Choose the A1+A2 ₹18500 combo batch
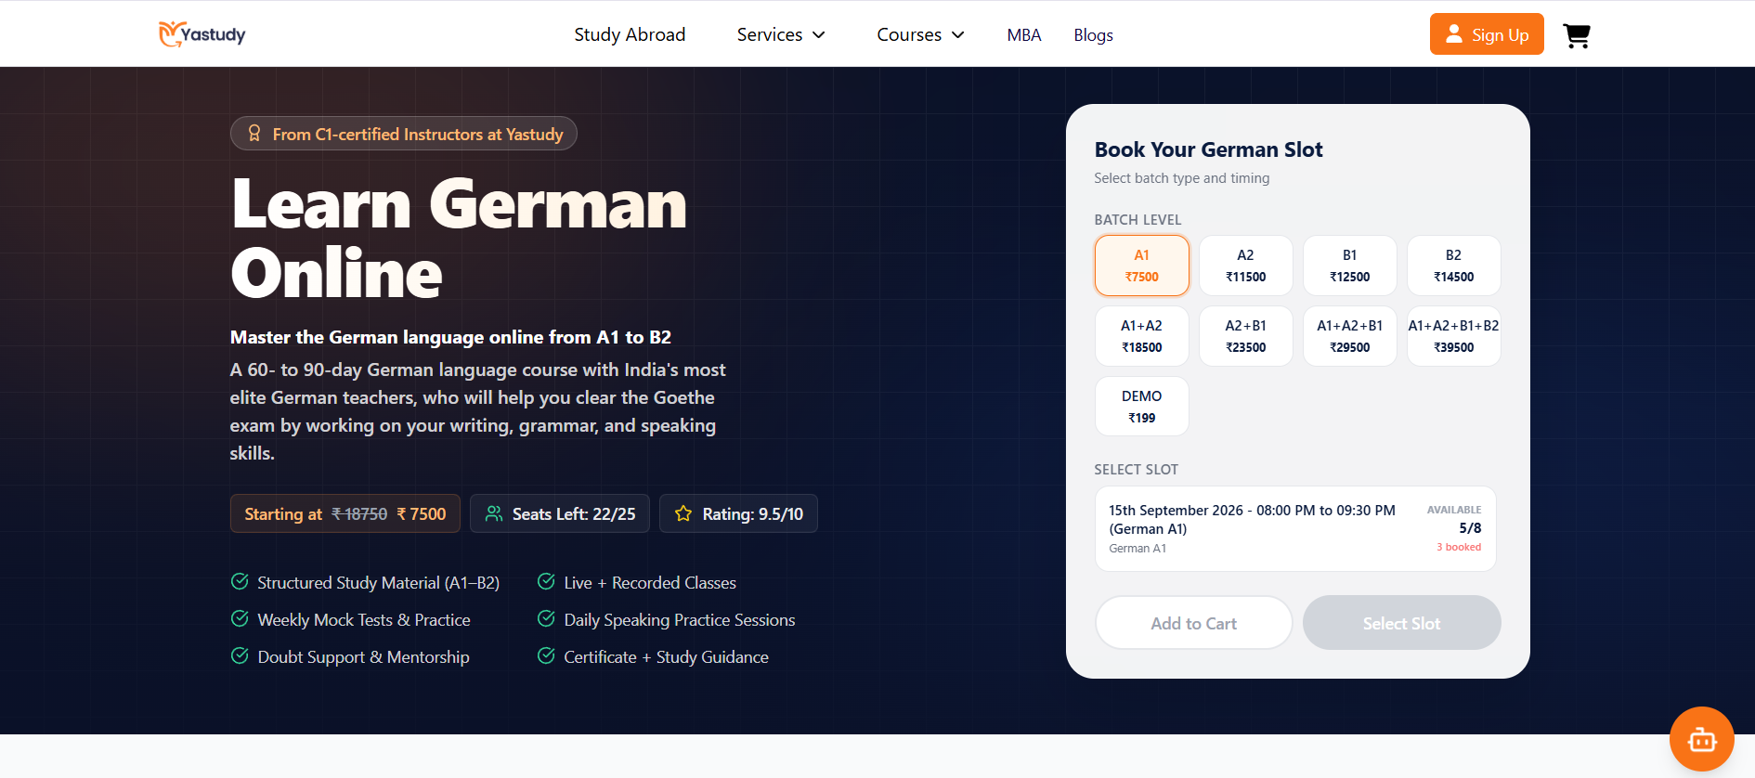Viewport: 1755px width, 778px height. coord(1142,336)
